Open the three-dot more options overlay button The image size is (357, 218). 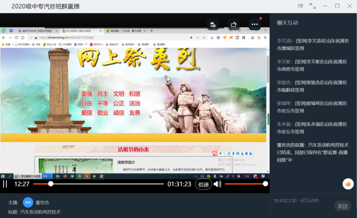pyautogui.click(x=255, y=24)
